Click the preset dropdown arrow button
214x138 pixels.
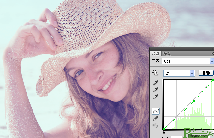click(x=212, y=61)
